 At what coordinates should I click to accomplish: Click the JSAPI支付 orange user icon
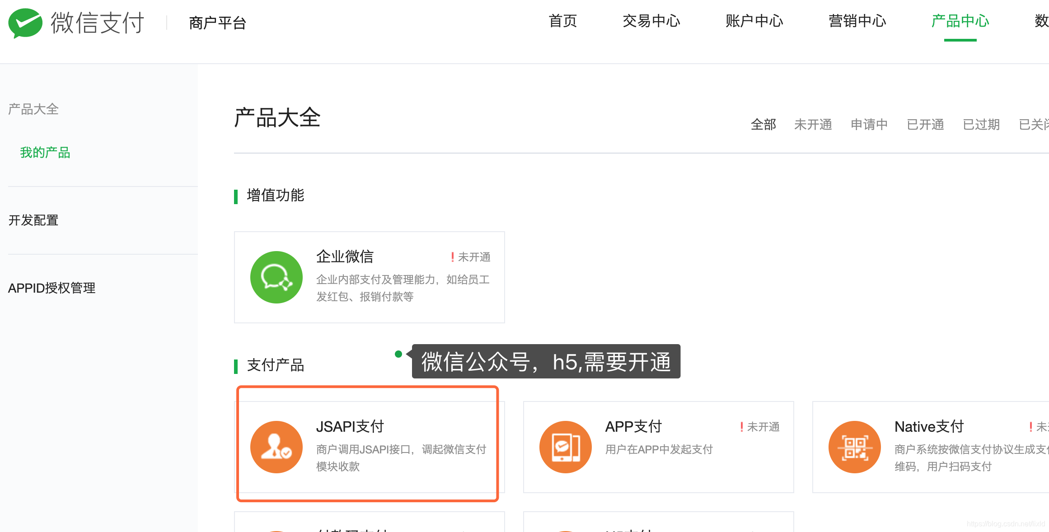coord(276,447)
